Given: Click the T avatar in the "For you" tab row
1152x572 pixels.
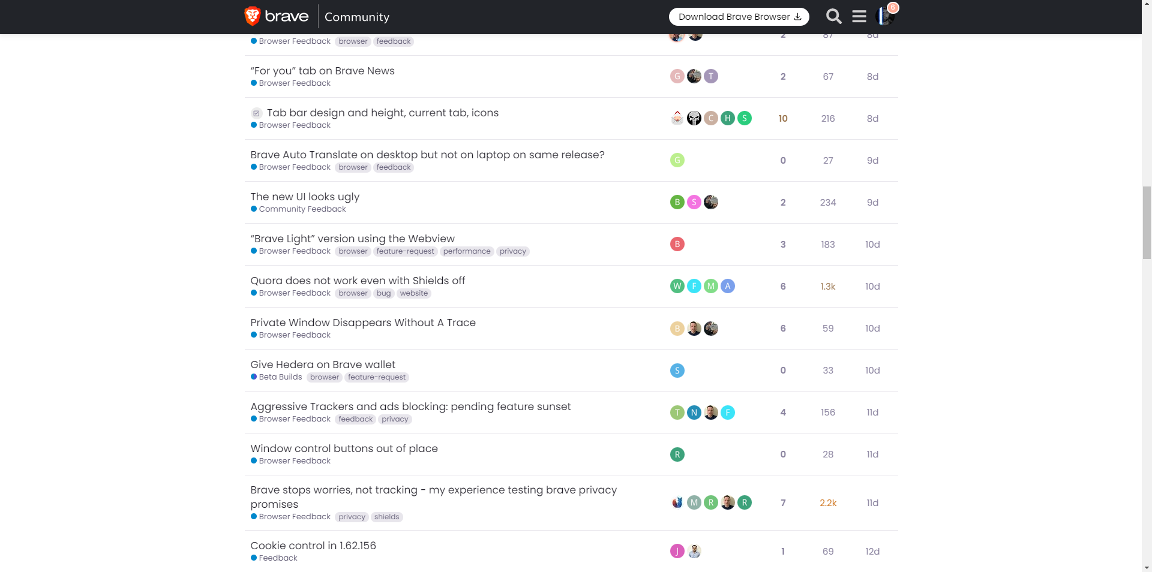Looking at the screenshot, I should coord(710,76).
